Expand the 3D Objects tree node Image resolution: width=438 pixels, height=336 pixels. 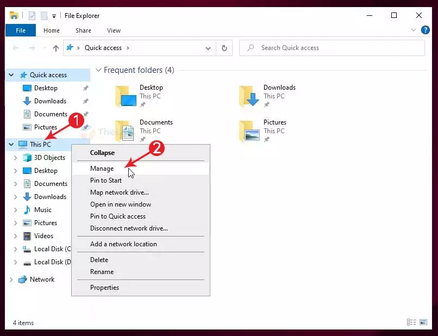(16, 158)
